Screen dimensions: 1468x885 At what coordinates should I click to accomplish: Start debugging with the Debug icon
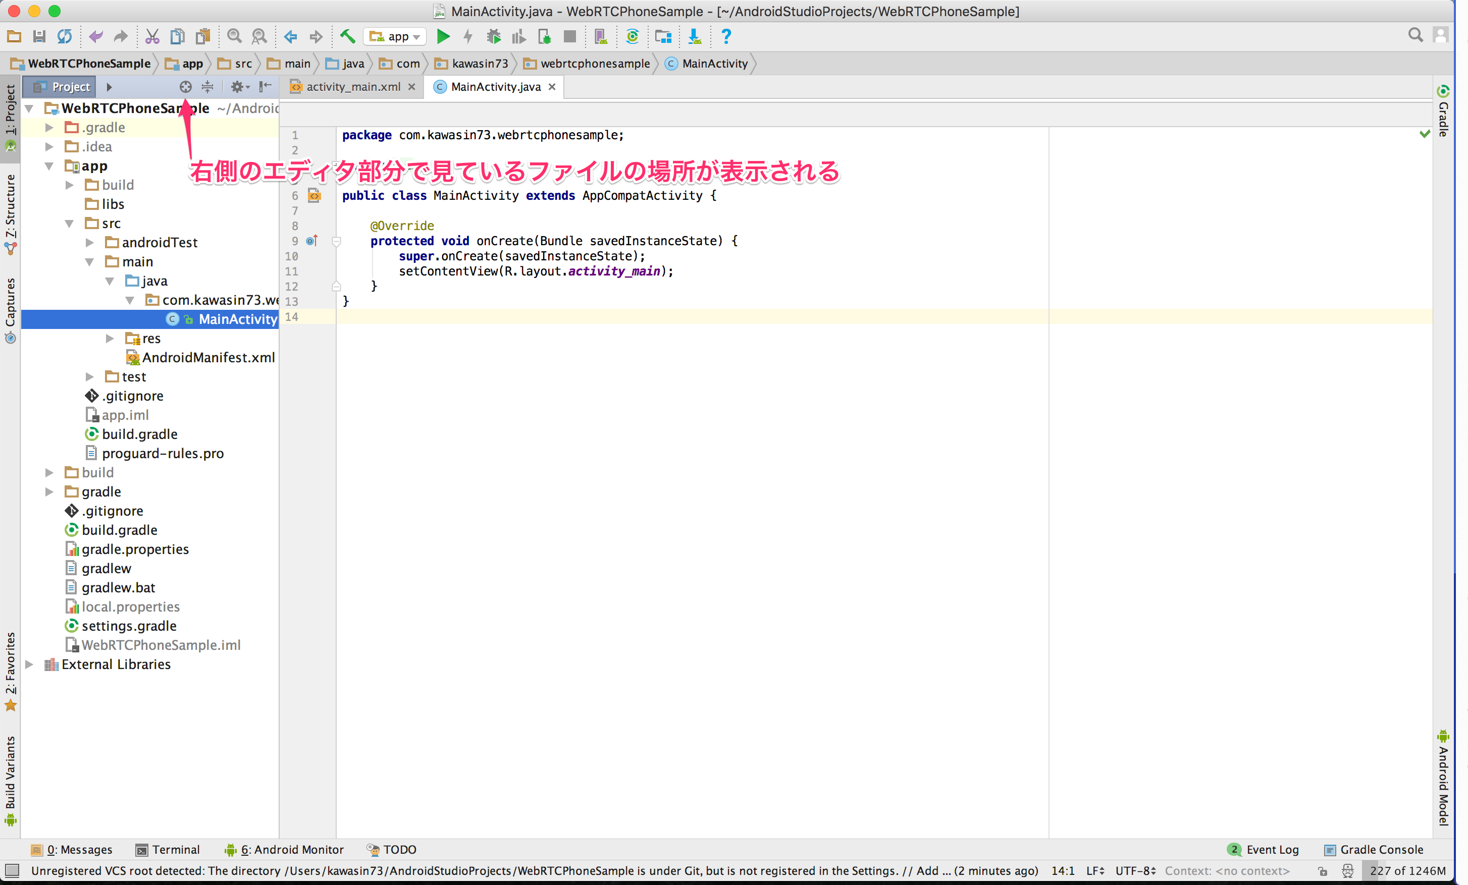point(494,36)
